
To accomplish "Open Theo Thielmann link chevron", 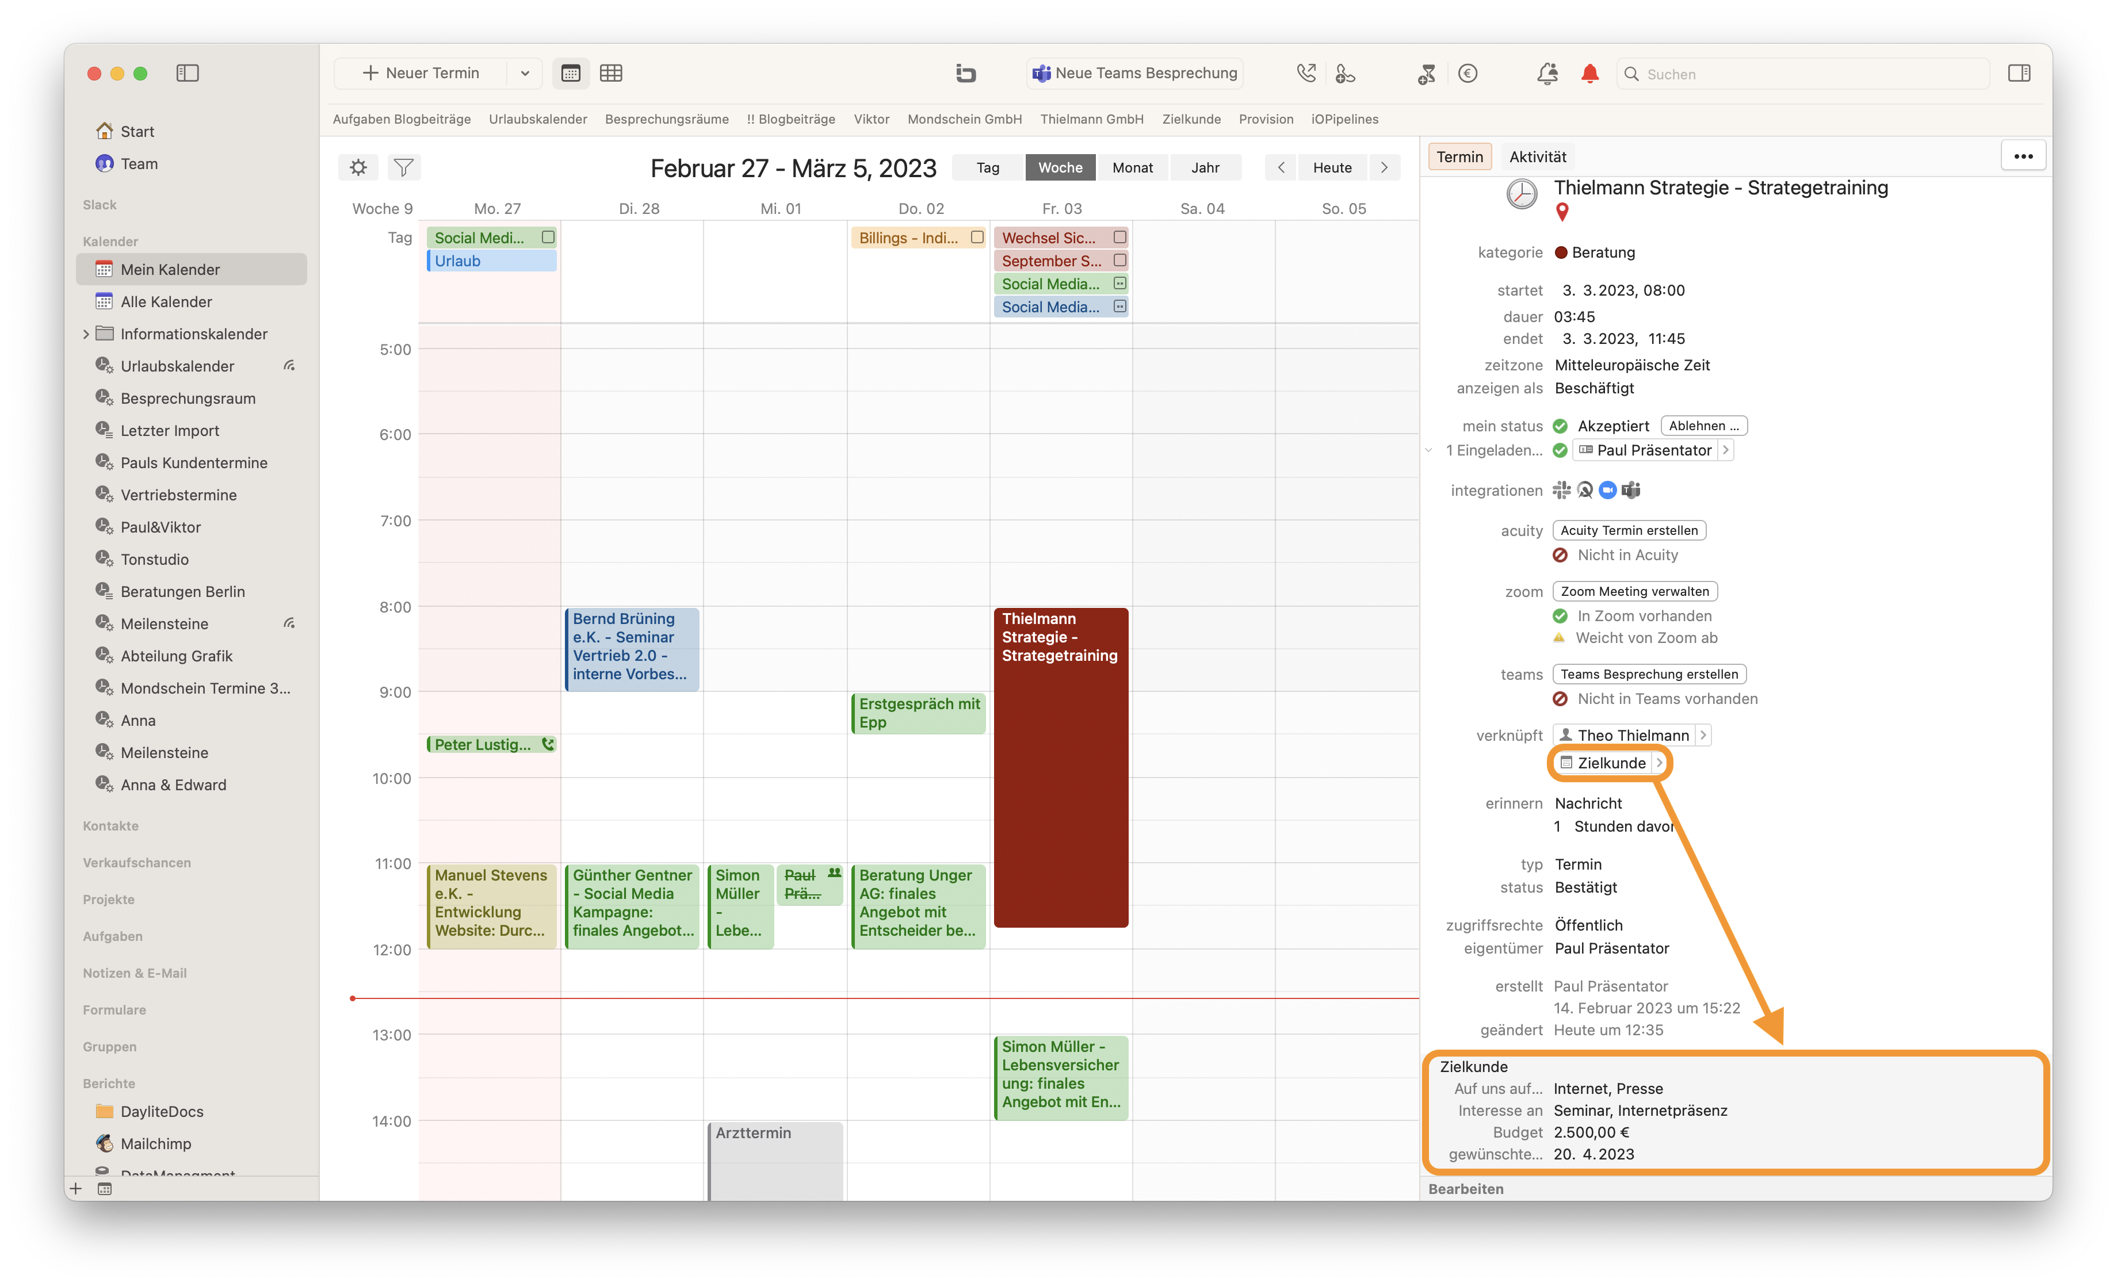I will [1703, 736].
